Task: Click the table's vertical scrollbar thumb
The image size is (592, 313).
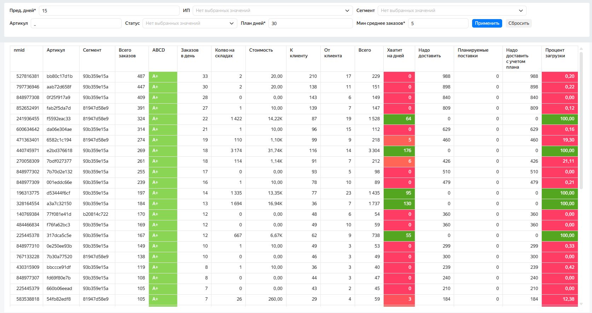Action: click(x=581, y=120)
